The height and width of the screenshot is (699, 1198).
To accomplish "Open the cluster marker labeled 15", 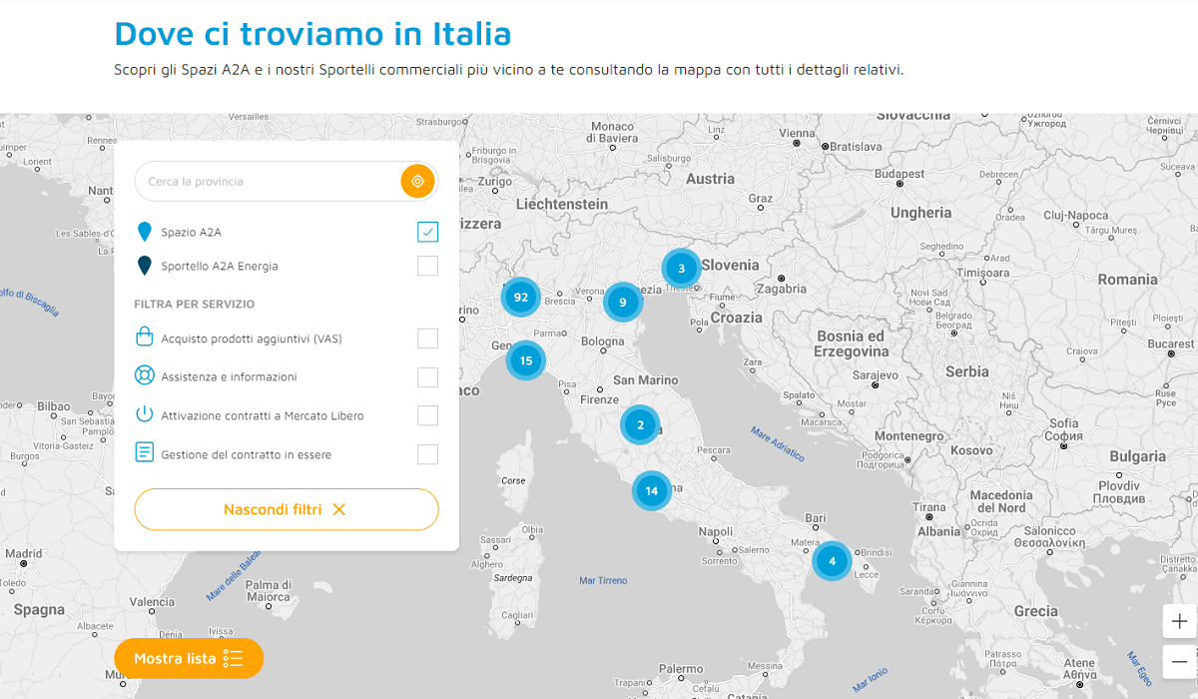I will pos(526,360).
